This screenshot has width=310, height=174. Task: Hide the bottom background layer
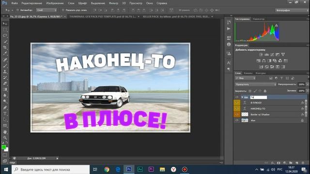pos(237,120)
